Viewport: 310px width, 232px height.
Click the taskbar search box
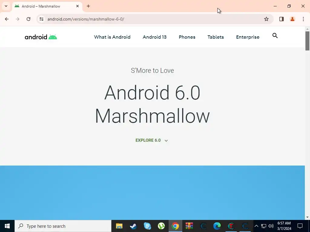63,226
